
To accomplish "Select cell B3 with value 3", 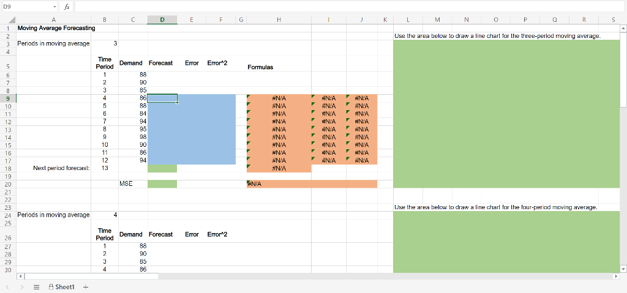I will click(x=105, y=43).
